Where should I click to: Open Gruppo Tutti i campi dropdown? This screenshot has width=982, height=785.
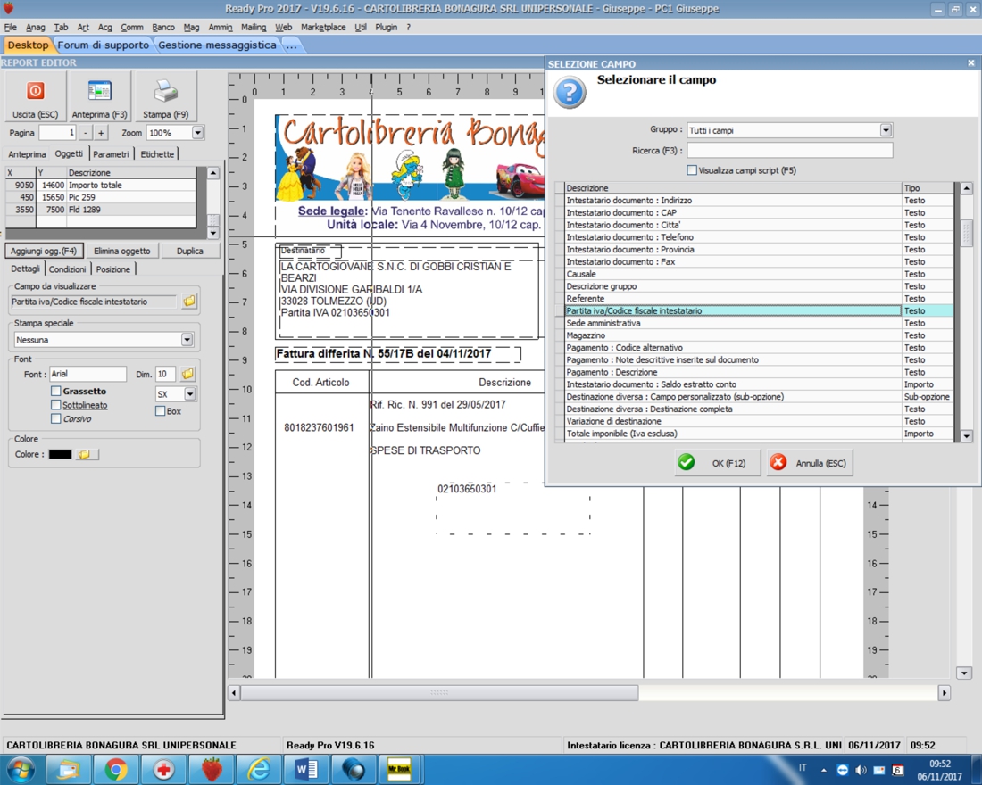click(x=886, y=130)
